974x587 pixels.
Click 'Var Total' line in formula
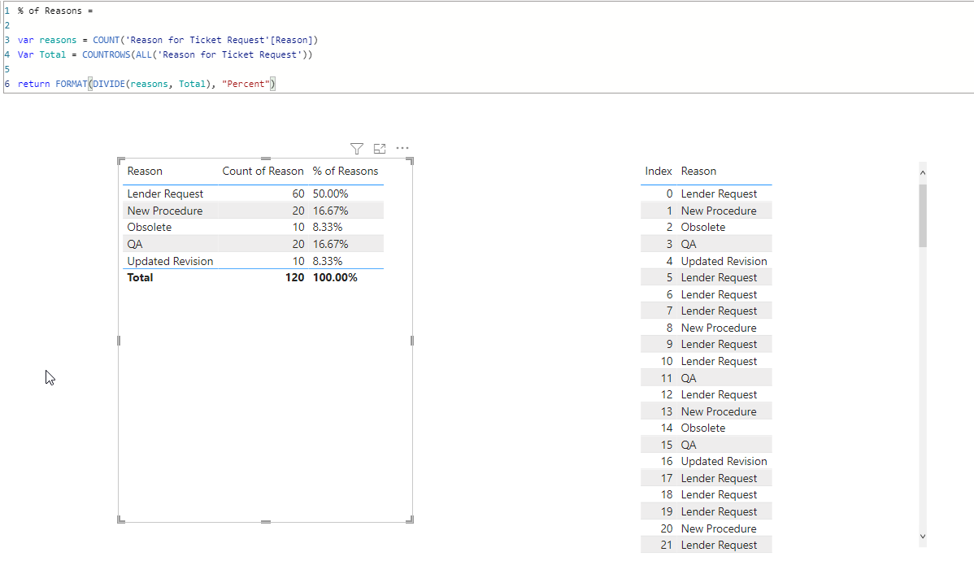click(x=165, y=54)
